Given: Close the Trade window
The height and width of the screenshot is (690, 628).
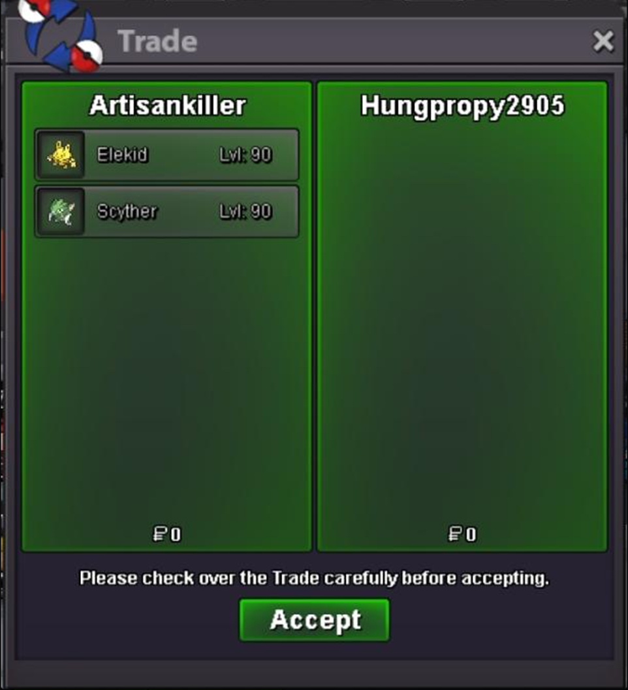Looking at the screenshot, I should point(603,41).
